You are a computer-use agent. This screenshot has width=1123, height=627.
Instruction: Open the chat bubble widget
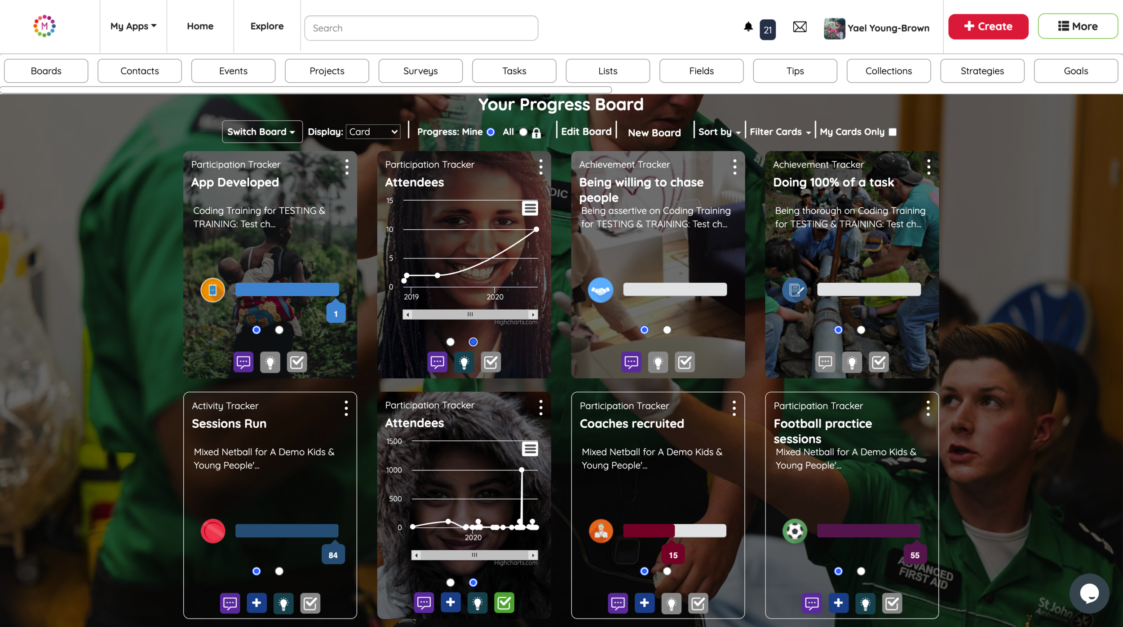click(1089, 593)
